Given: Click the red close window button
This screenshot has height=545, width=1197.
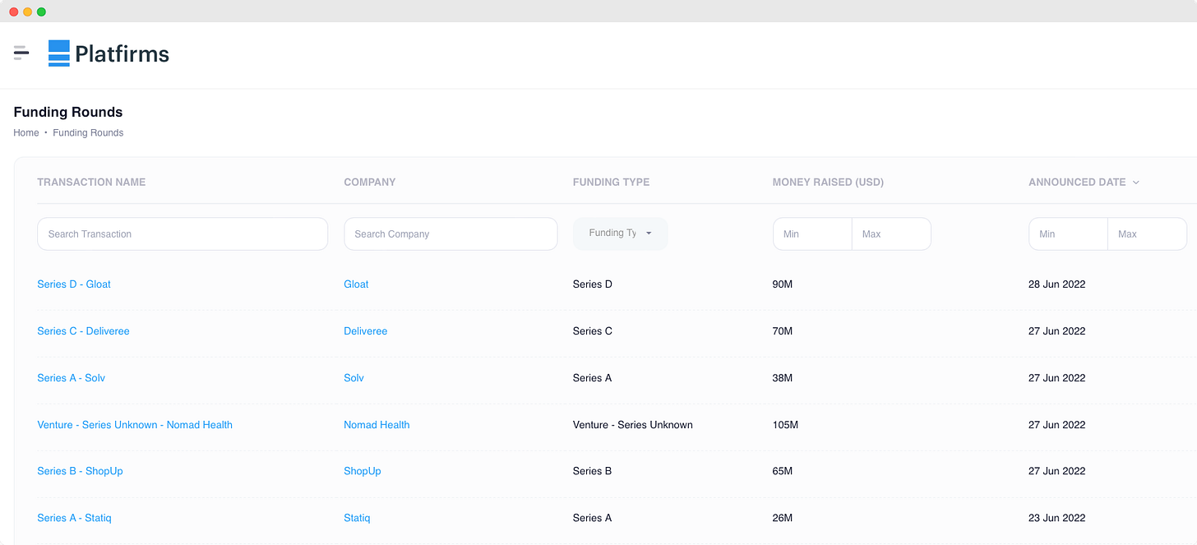Looking at the screenshot, I should [x=13, y=12].
